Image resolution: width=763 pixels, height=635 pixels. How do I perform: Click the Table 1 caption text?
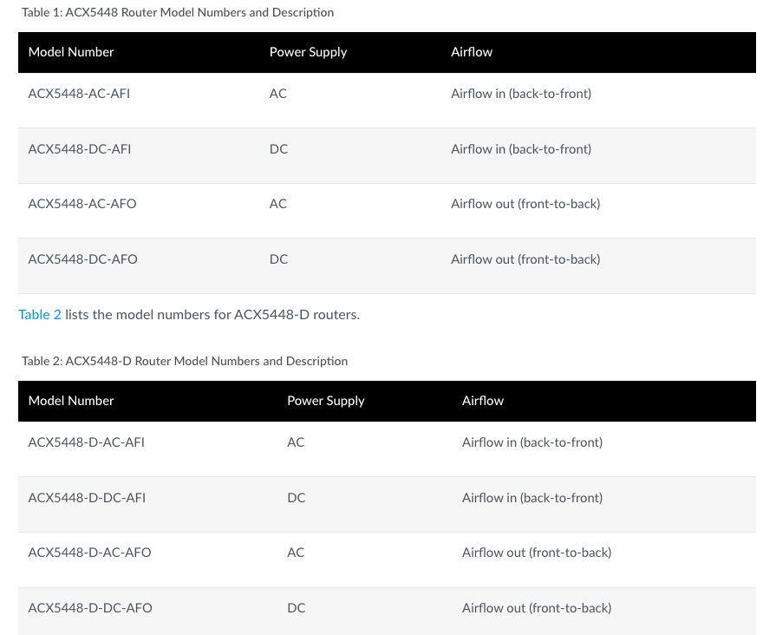[x=178, y=13]
